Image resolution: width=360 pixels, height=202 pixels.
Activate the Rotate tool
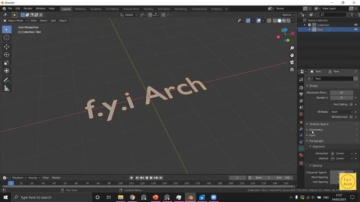pos(6,55)
